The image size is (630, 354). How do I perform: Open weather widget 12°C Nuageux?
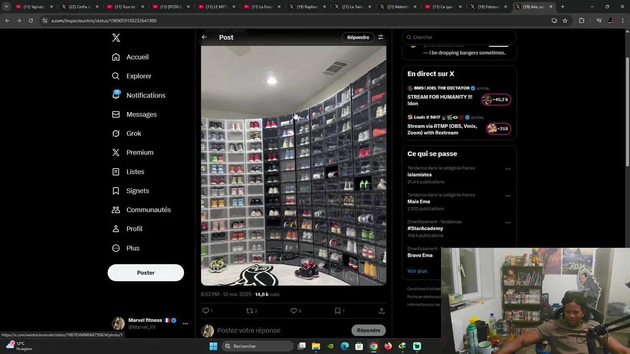(x=19, y=346)
